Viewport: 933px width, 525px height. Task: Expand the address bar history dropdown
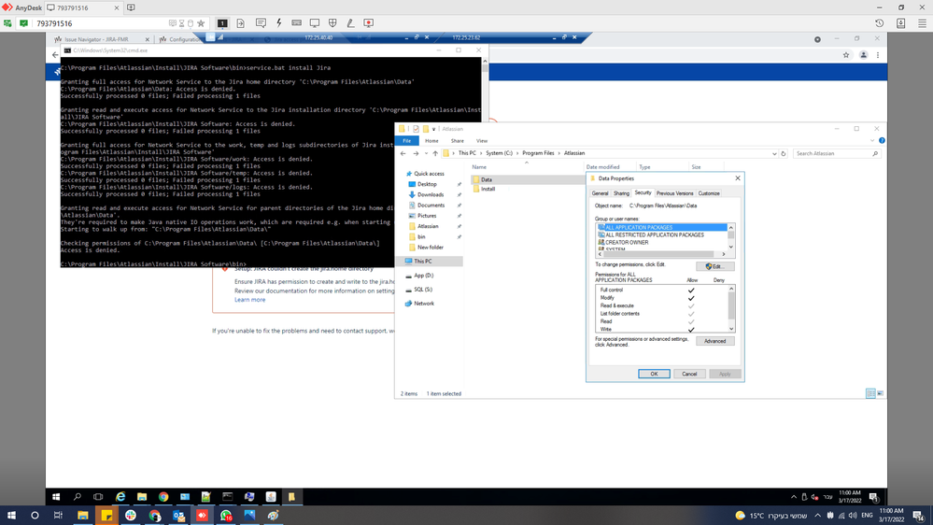(774, 153)
